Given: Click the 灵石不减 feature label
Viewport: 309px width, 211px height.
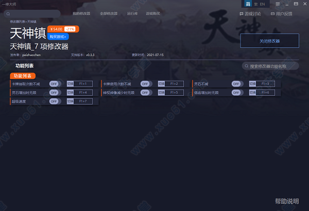Looking at the screenshot, I should 201,84.
